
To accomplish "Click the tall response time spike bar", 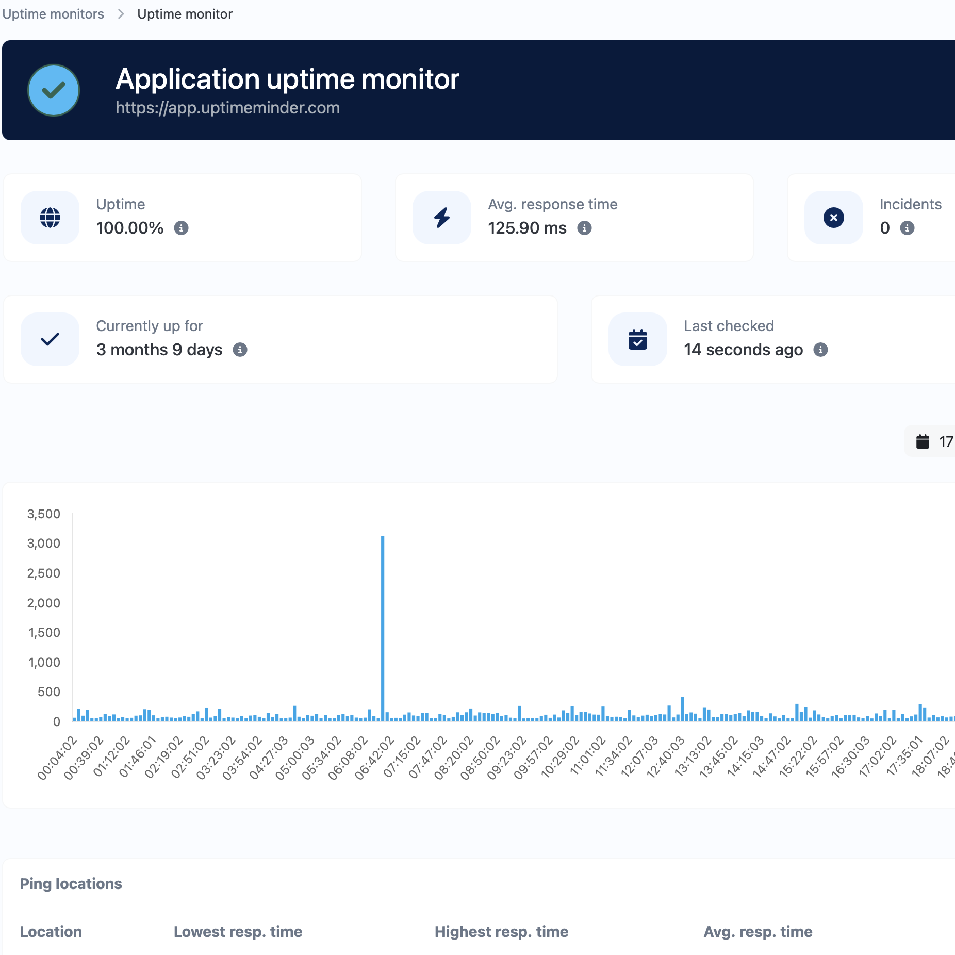I will 383,628.
